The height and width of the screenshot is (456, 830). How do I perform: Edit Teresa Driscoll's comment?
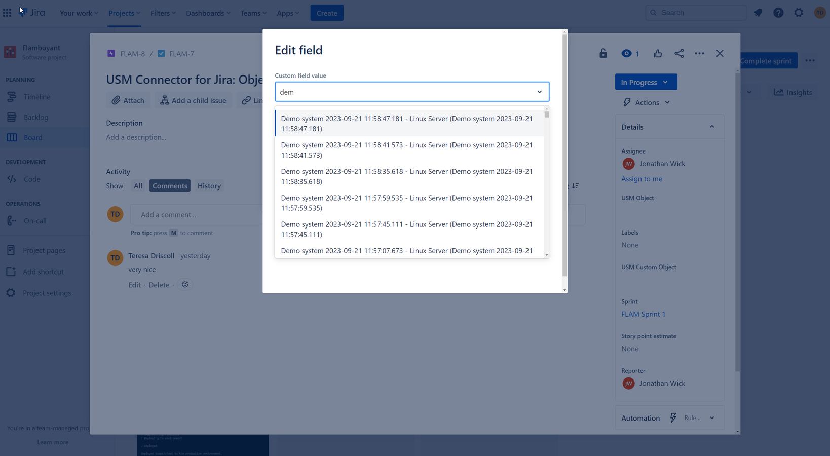134,285
